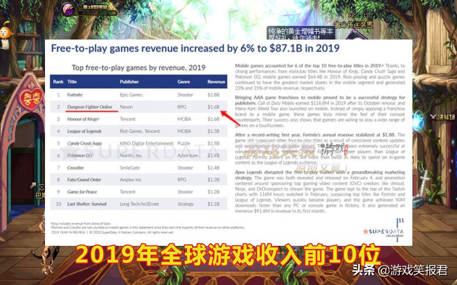
Task: Click the golden amplification book speech bubble
Action: tap(301, 33)
